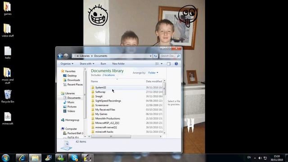Select the minecraft desktop file

tap(8, 118)
